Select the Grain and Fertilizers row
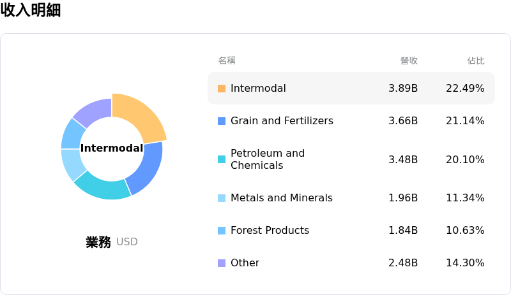Image resolution: width=511 pixels, height=295 pixels. [282, 121]
